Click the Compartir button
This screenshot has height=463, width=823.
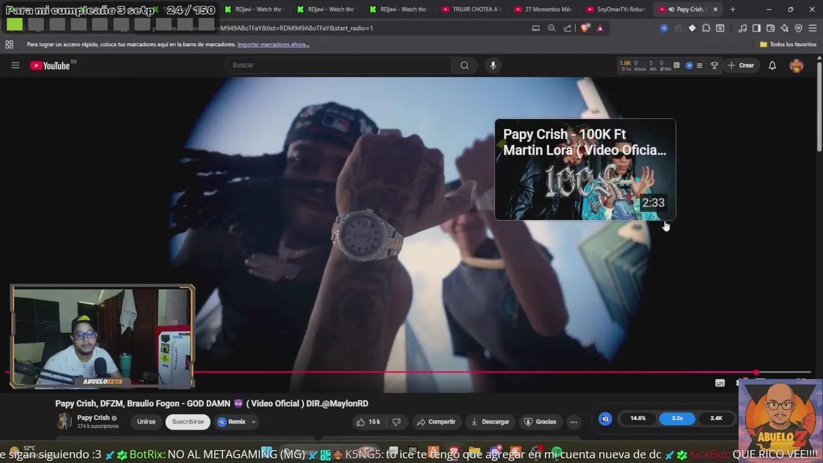(436, 422)
